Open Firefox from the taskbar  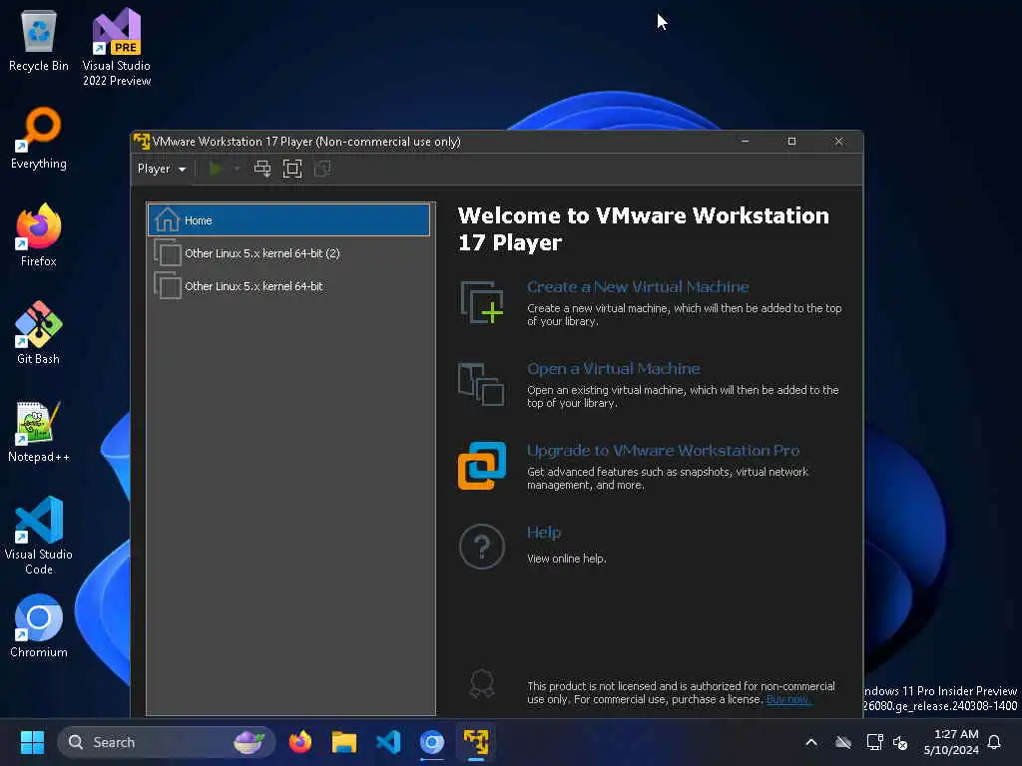point(300,742)
